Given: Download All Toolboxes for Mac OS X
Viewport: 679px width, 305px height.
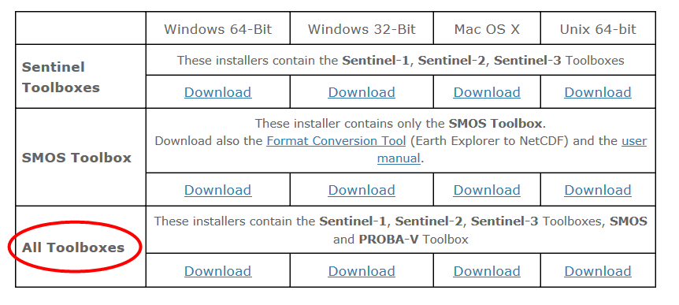Looking at the screenshot, I should pos(487,271).
